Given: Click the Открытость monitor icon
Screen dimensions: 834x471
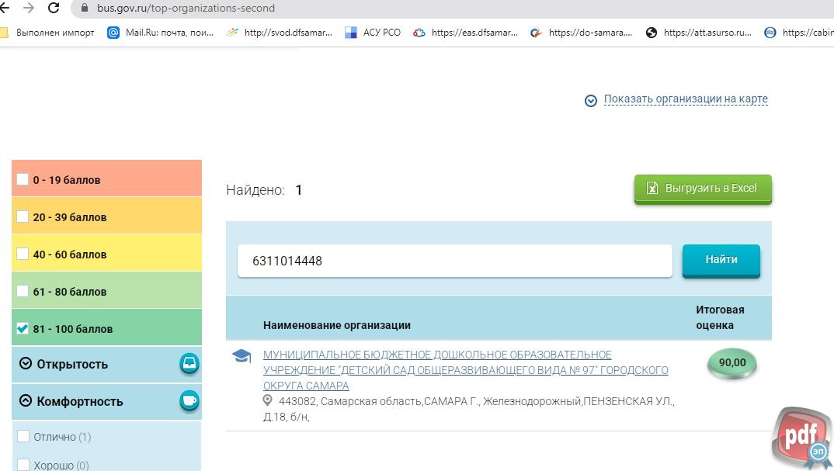Looking at the screenshot, I should click(x=189, y=363).
